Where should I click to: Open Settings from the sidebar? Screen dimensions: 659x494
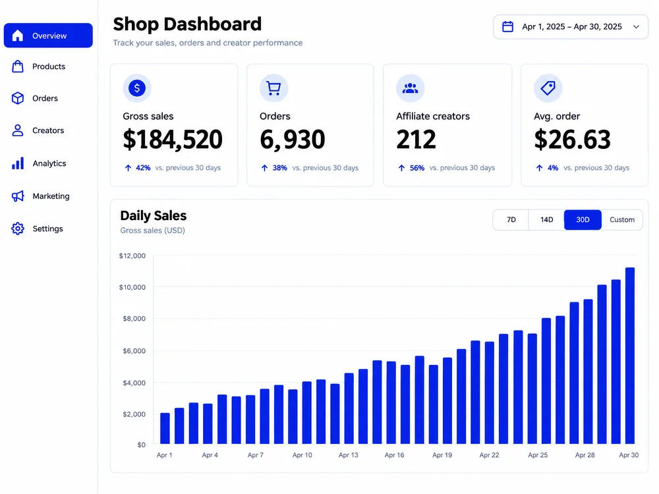tap(48, 229)
